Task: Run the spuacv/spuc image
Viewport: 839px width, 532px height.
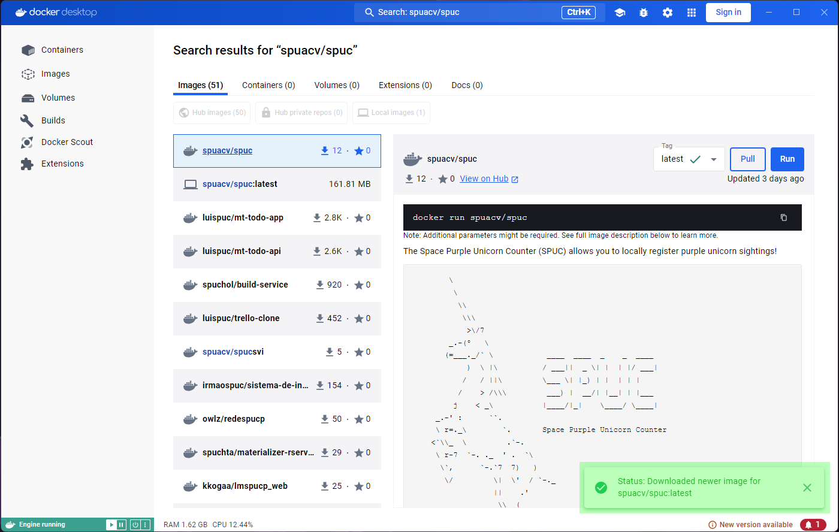Action: point(787,159)
